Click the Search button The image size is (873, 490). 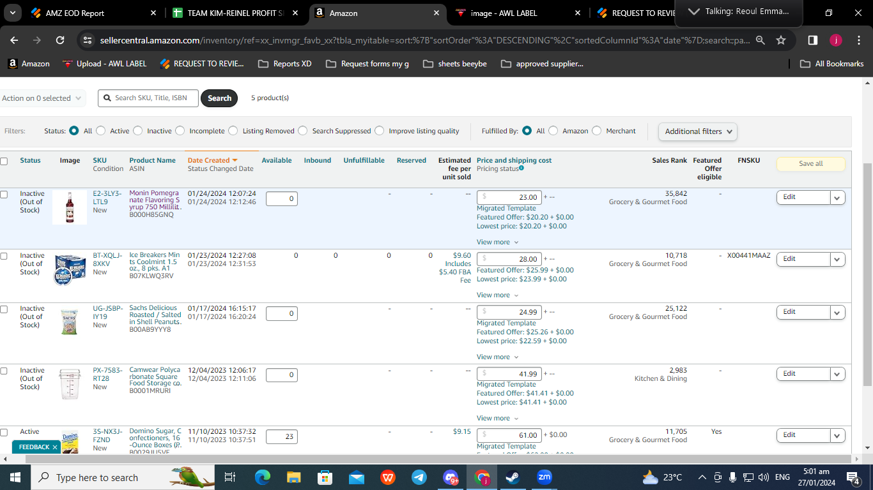(219, 98)
